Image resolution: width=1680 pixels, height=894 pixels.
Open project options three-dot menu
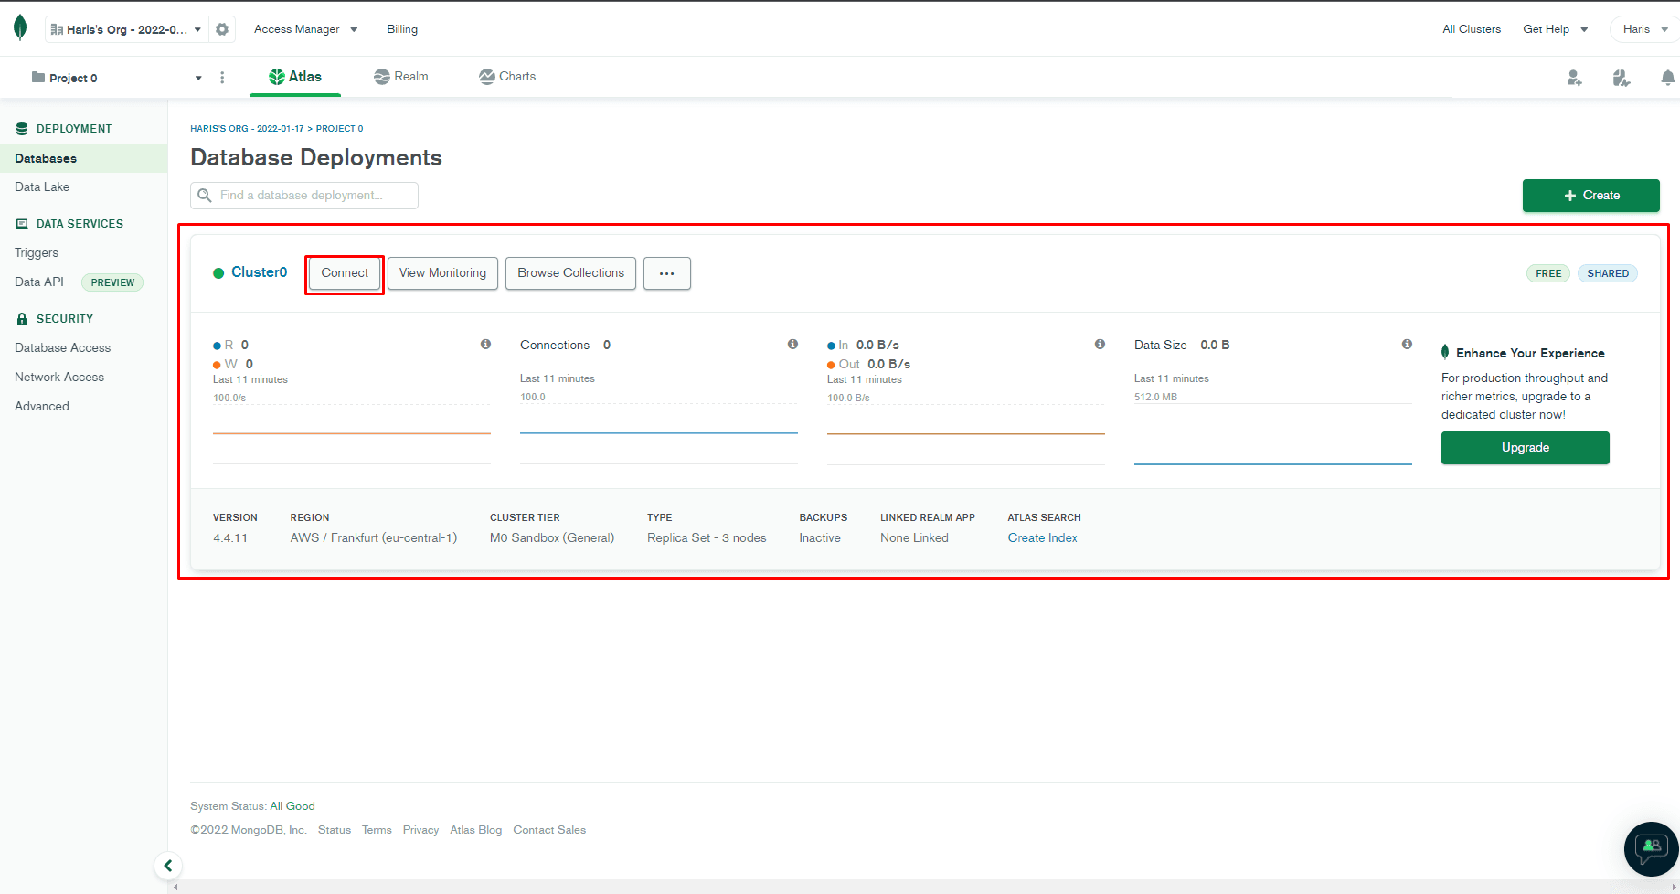222,78
